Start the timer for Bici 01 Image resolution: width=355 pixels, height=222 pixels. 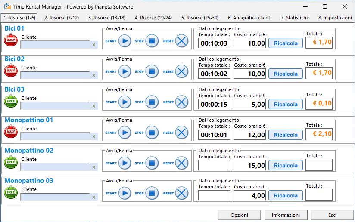(125, 41)
